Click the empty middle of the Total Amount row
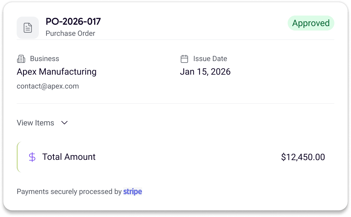 point(189,157)
